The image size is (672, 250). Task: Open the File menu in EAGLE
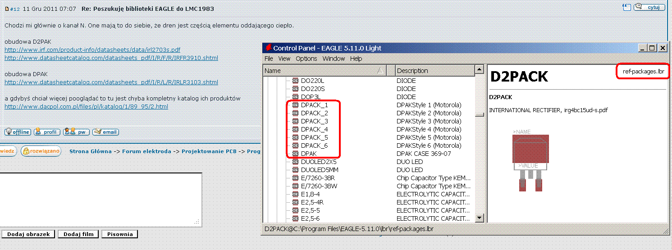point(269,59)
